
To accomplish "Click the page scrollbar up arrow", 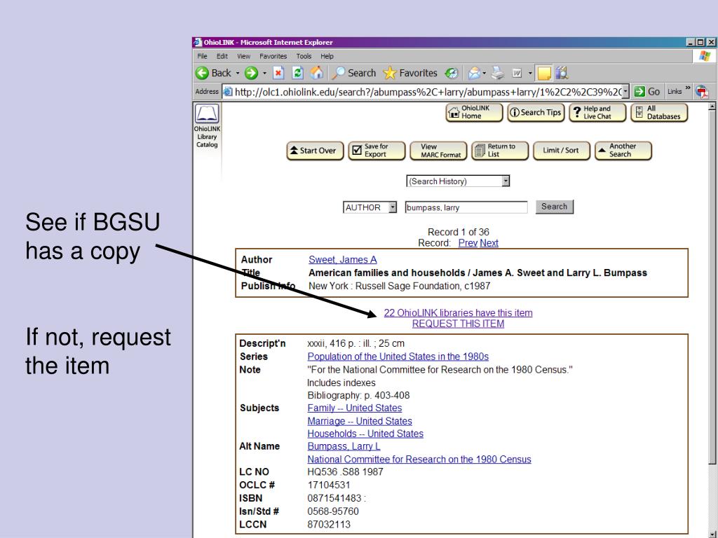I will point(712,107).
